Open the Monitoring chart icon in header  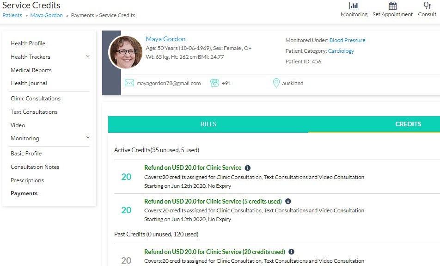click(354, 6)
